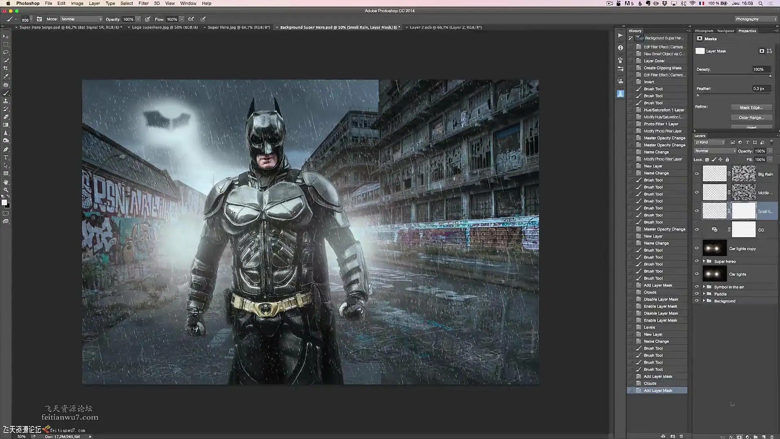The image size is (780, 439).
Task: Toggle visibility of Car lights copy layer
Action: tap(697, 248)
